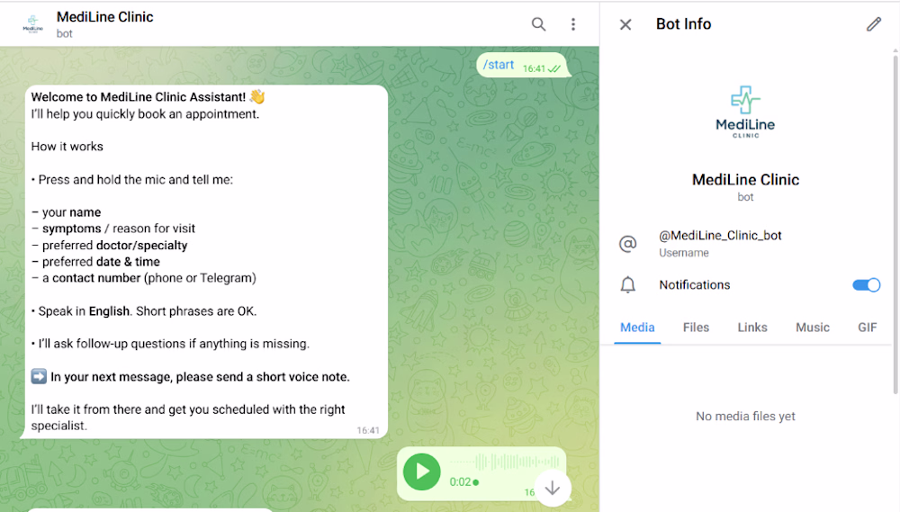Image resolution: width=900 pixels, height=512 pixels.
Task: Click the MediLine Clinic name in Bot Info
Action: tap(745, 180)
